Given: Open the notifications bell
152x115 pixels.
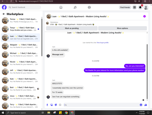Looking at the screenshot, I should [140, 7].
